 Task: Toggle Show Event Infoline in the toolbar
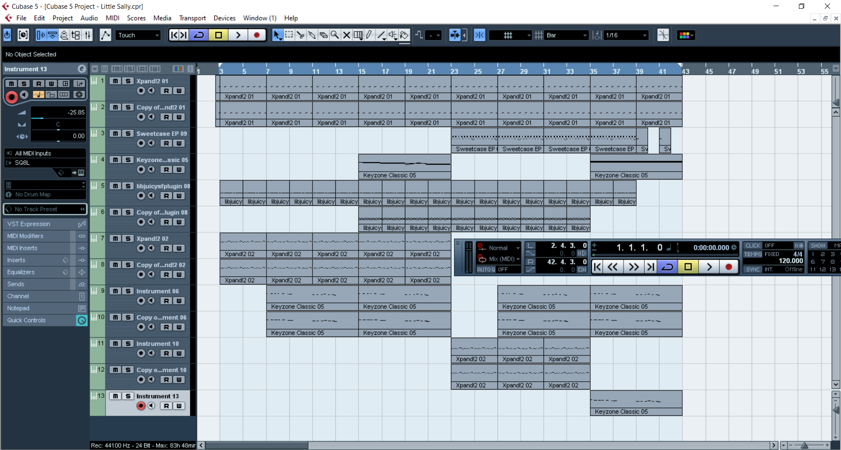coord(53,35)
